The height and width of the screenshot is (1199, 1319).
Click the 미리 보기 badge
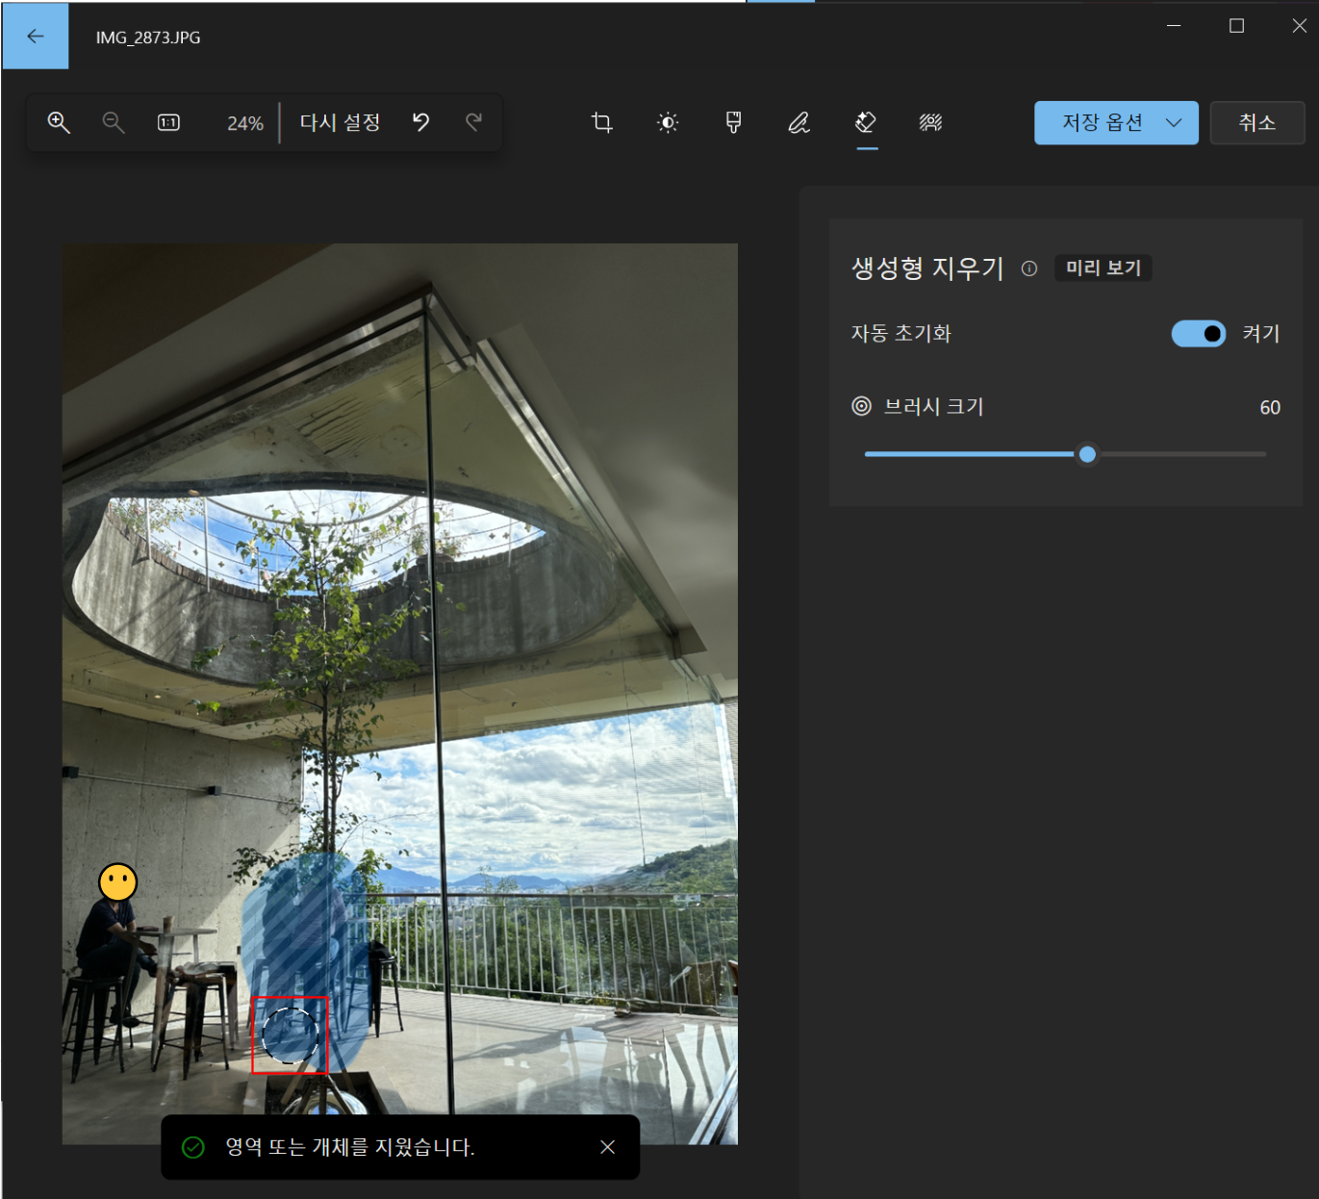[x=1103, y=268]
